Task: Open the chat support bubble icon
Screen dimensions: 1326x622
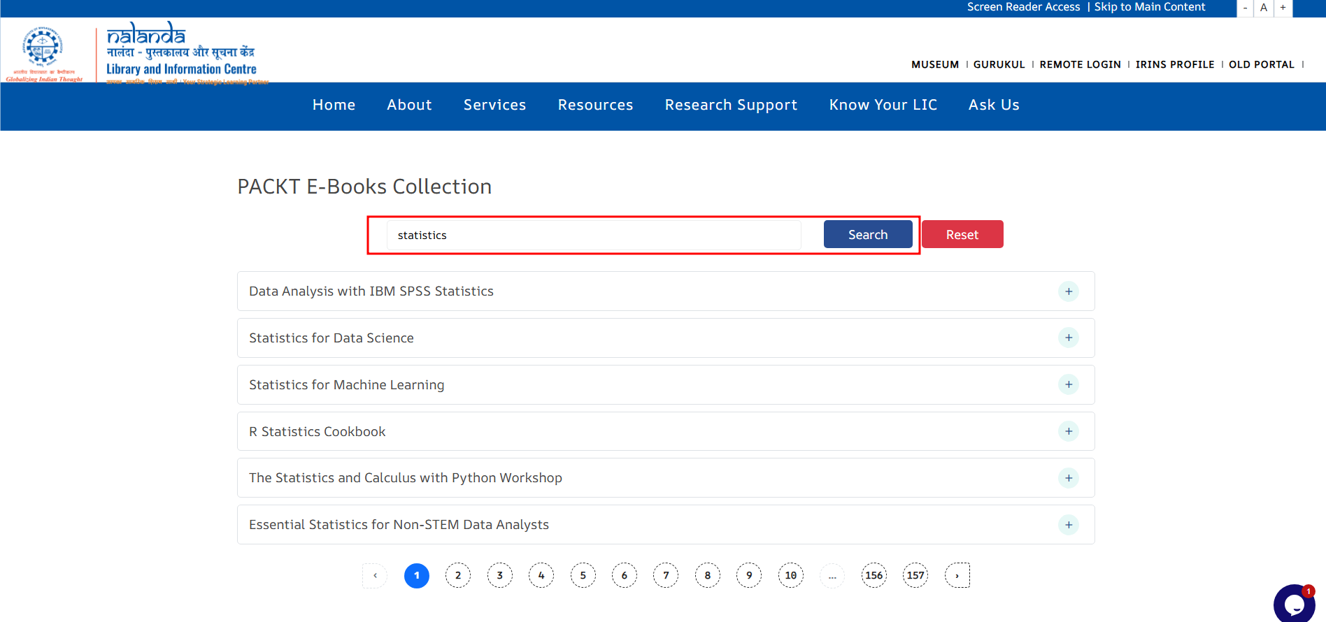Action: (x=1293, y=603)
